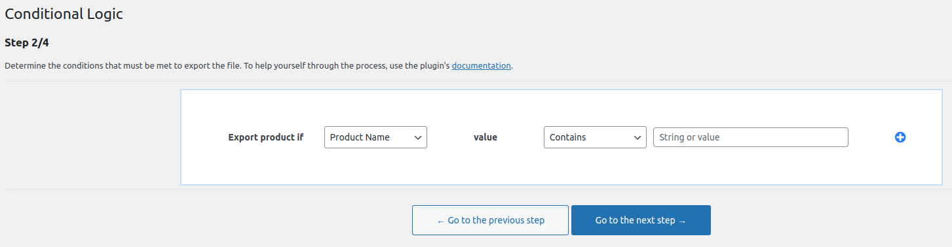Click the right arrow on next step button
952x247 pixels.
point(682,221)
